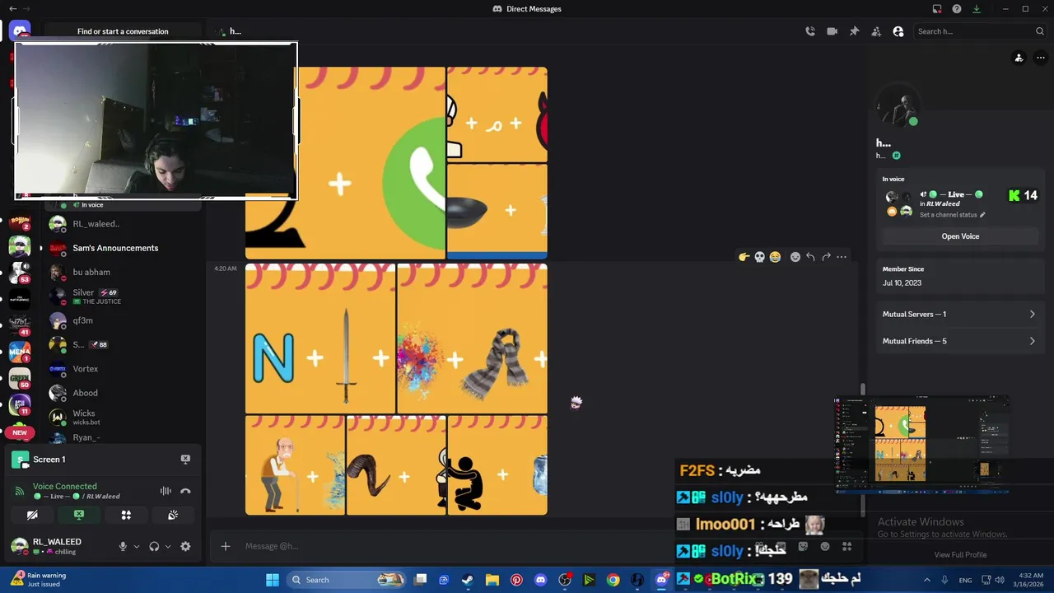
Task: Open activities launcher in voice panel
Action: [126, 515]
